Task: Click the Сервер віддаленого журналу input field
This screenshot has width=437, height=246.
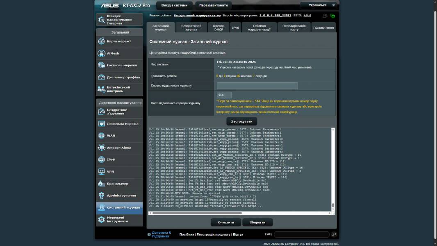Action: pos(257,86)
